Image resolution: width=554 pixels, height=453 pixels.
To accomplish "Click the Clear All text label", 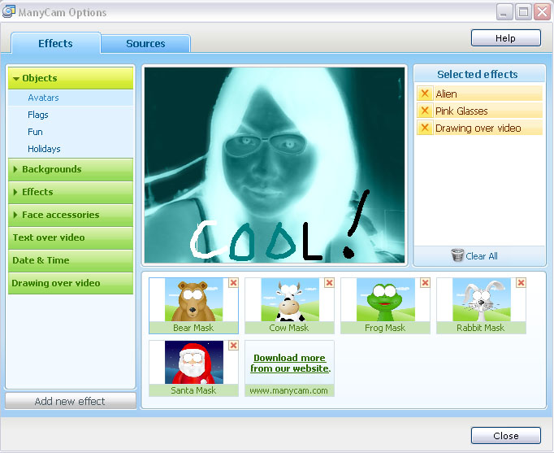I will (x=482, y=256).
